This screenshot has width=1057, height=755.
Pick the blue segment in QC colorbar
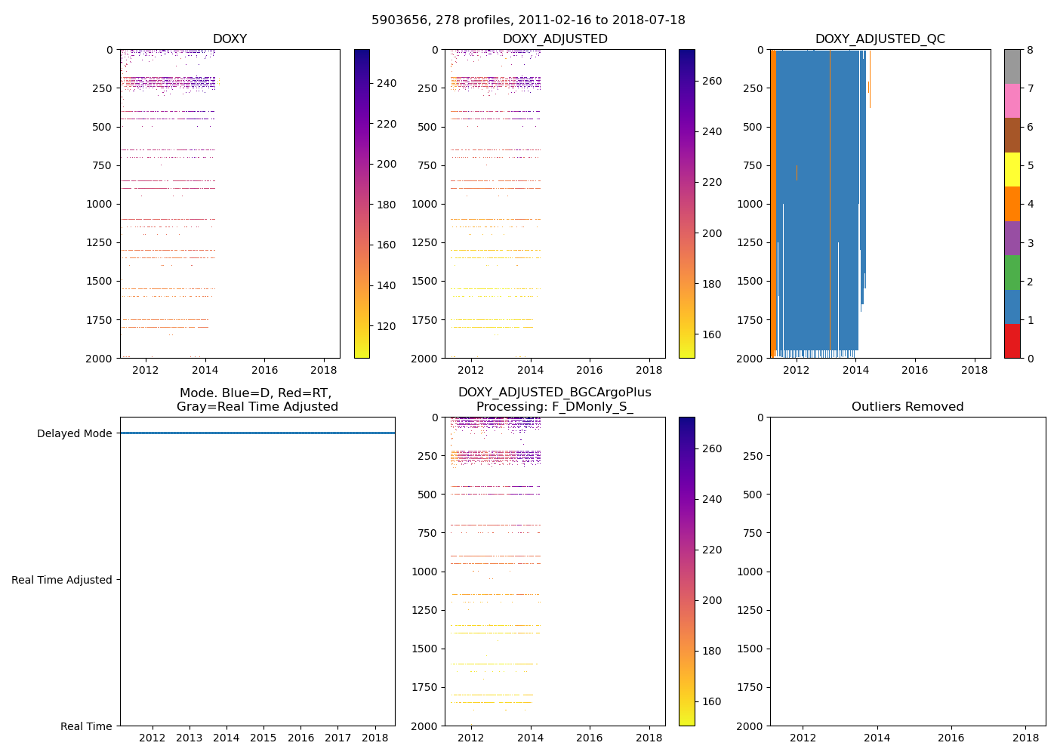click(1012, 307)
